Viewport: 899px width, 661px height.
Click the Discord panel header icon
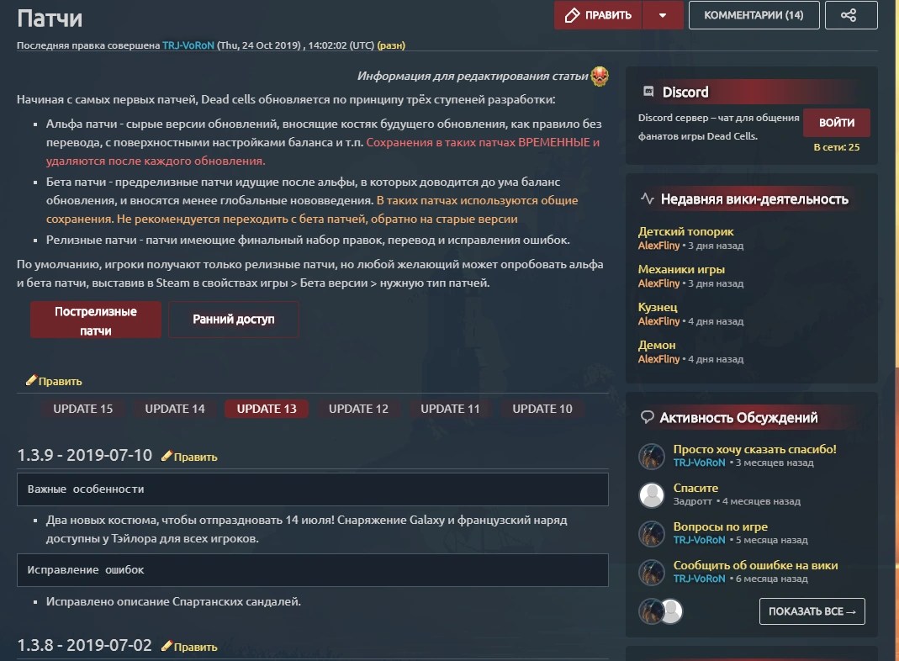(648, 91)
